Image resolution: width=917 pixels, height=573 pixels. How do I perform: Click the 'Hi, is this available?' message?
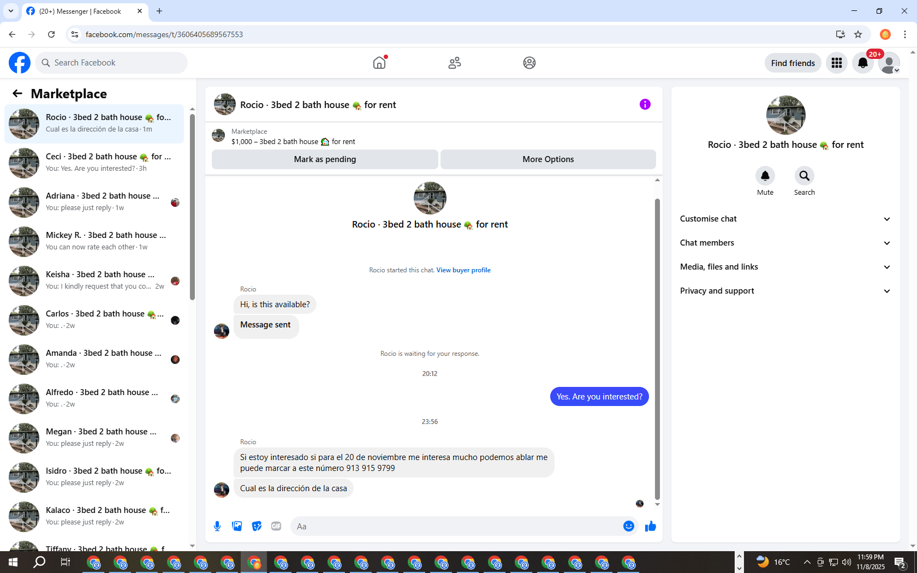point(275,305)
